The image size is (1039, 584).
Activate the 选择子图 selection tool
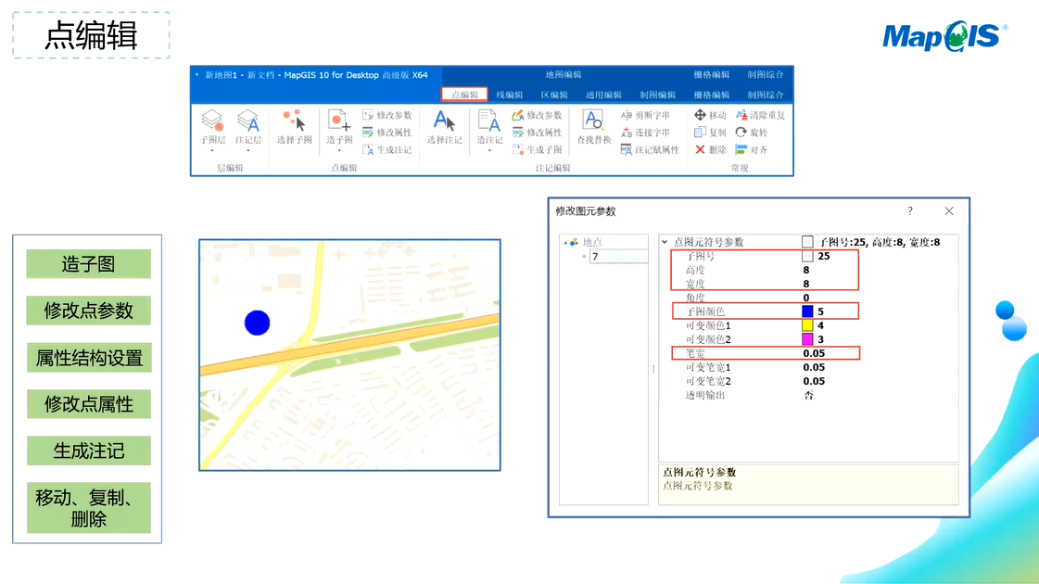coord(294,126)
